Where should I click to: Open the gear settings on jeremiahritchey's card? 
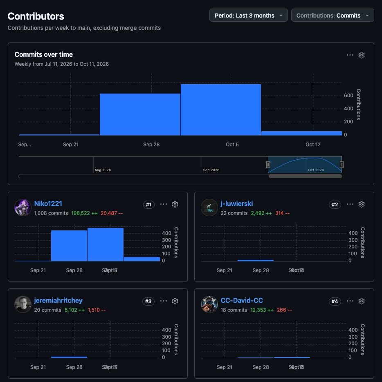pos(175,301)
